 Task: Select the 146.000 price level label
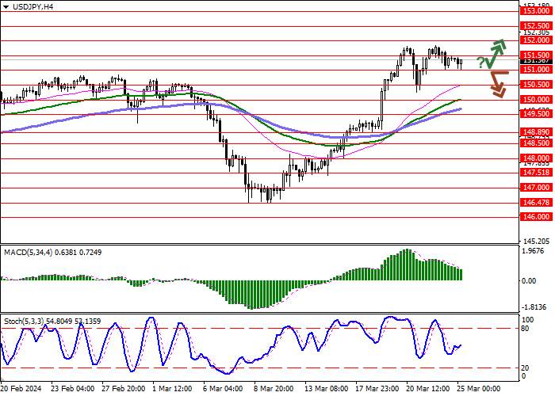click(x=536, y=217)
